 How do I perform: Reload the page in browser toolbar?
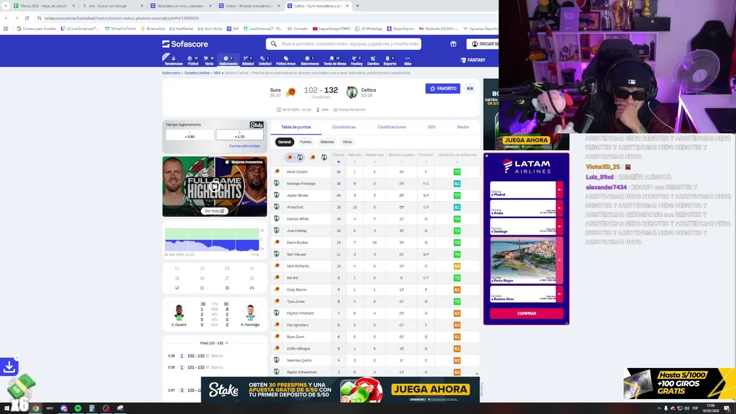click(27, 18)
